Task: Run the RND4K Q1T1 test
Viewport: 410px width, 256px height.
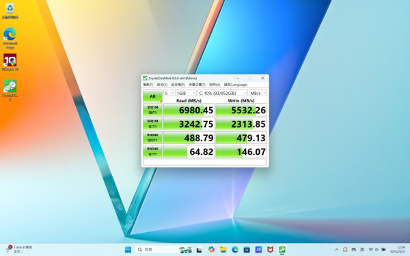Action: 152,152
